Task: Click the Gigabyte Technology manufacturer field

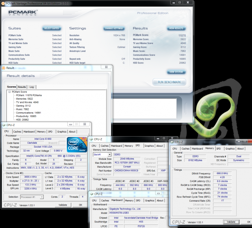Action: click(138, 209)
